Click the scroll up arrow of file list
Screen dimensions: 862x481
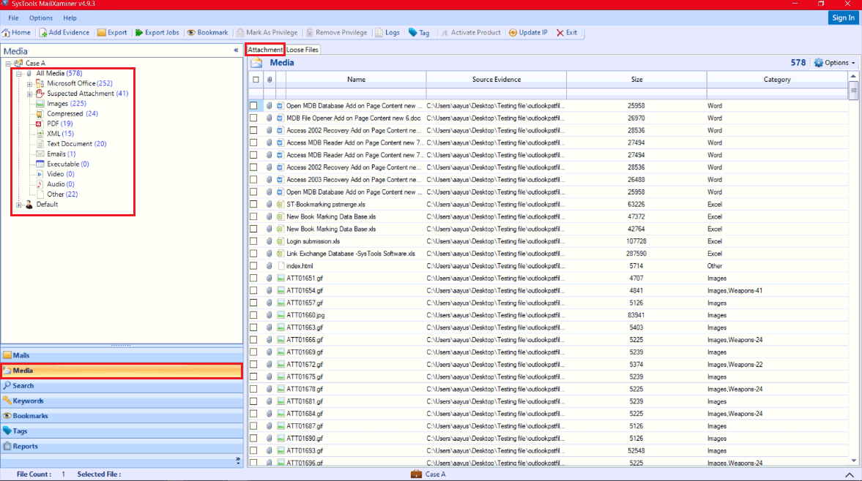853,76
